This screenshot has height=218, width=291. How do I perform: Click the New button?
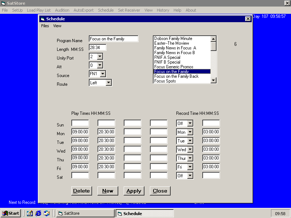coord(108,191)
